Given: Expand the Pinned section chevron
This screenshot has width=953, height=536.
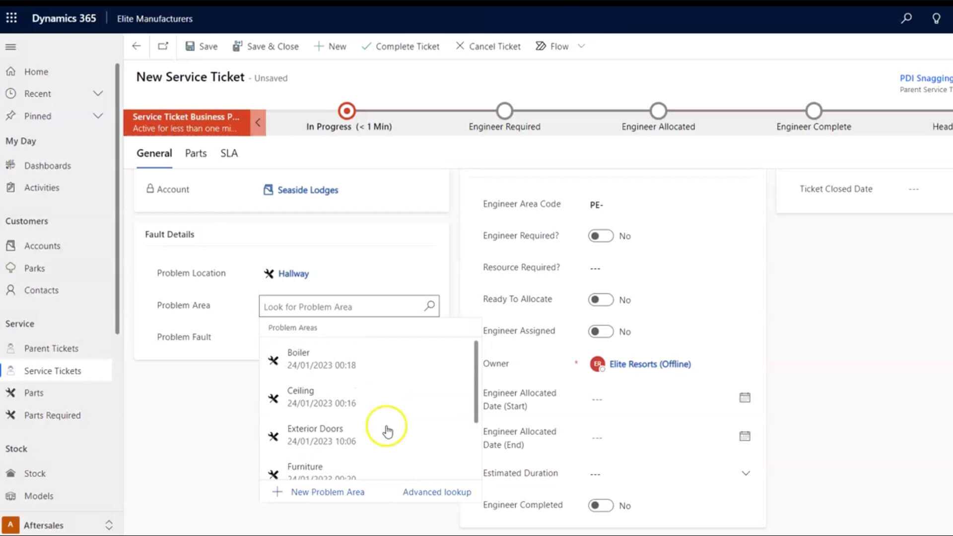Looking at the screenshot, I should [98, 116].
